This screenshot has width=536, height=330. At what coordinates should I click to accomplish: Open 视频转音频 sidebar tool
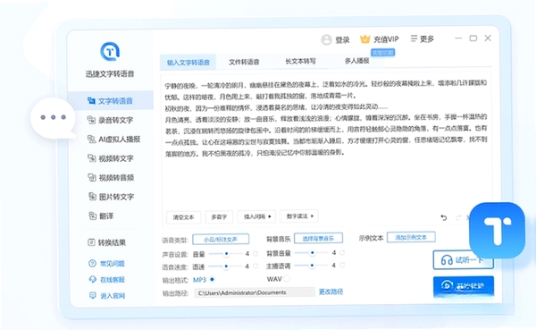111,178
